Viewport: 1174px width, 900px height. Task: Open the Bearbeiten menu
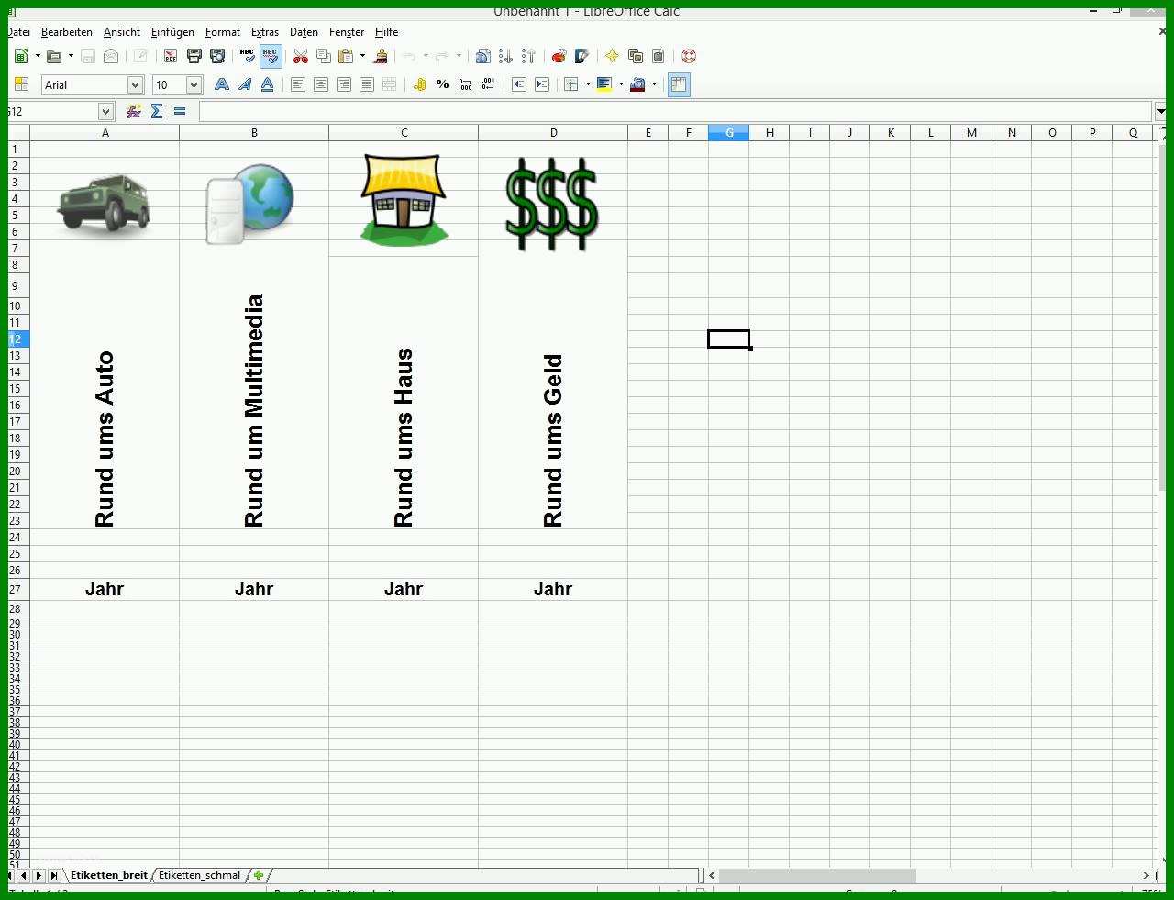tap(67, 32)
